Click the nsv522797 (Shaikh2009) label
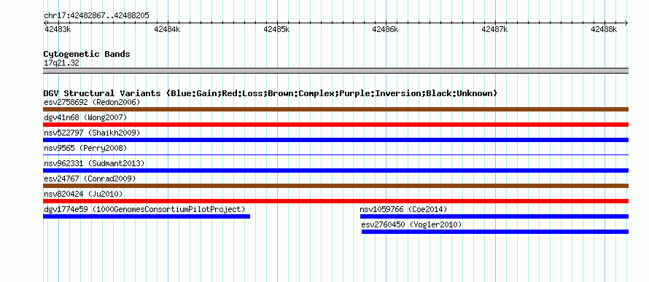Screen dimensions: 649x282 (x=92, y=133)
